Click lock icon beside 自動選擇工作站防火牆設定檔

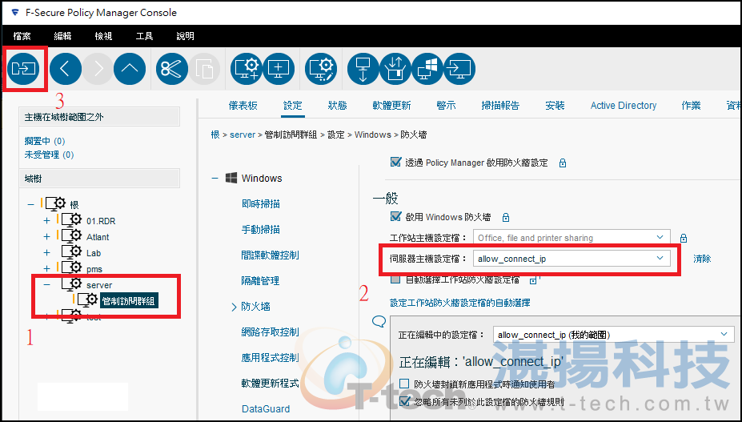pos(533,280)
